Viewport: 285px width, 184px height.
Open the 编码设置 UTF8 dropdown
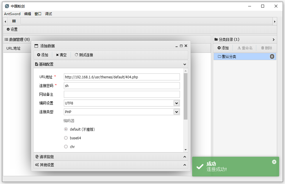(x=176, y=103)
